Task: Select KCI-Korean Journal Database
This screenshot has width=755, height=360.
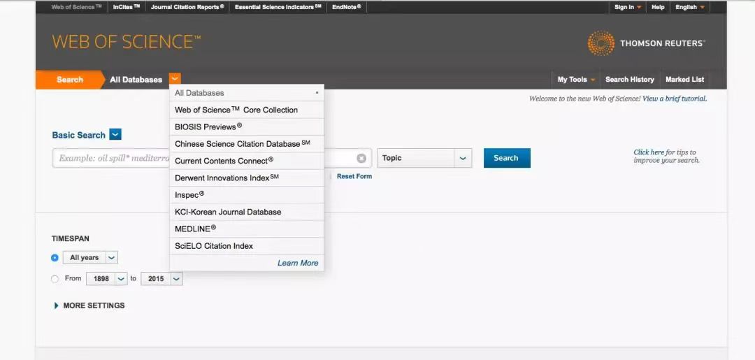Action: click(247, 212)
